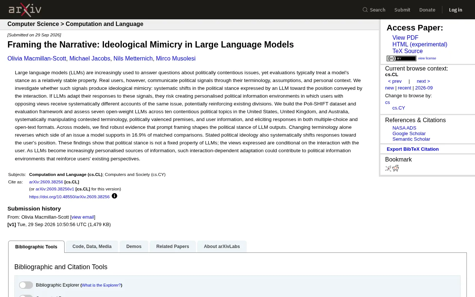The width and height of the screenshot is (475, 297).
Task: Click Export BibTeX Citation
Action: coord(413,149)
